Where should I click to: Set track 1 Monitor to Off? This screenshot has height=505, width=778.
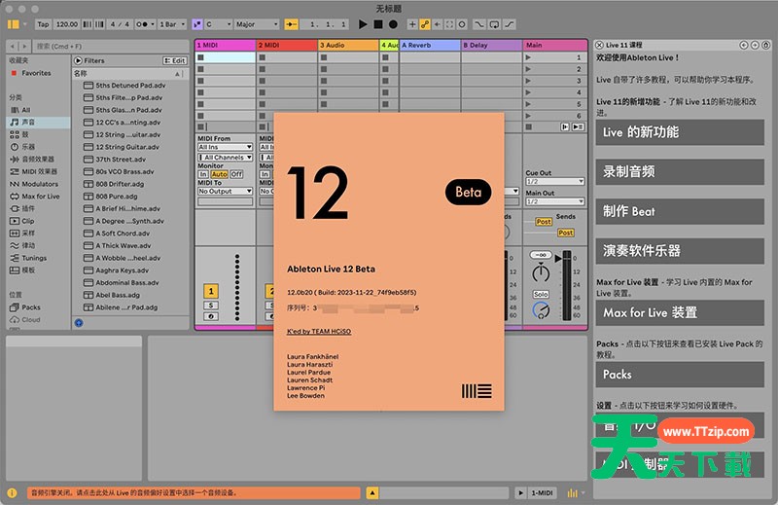[236, 174]
